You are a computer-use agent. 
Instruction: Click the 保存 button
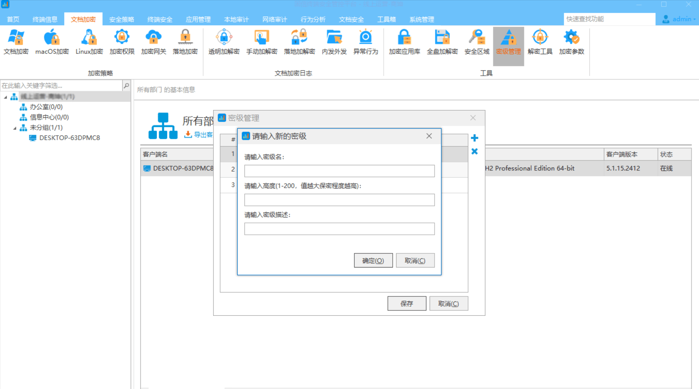click(x=406, y=303)
